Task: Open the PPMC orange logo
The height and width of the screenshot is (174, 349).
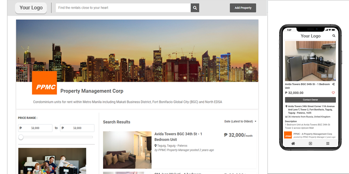Action: [x=44, y=83]
